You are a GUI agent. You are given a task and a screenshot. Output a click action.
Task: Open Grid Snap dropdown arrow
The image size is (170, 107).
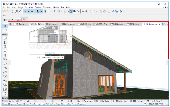[48, 11]
